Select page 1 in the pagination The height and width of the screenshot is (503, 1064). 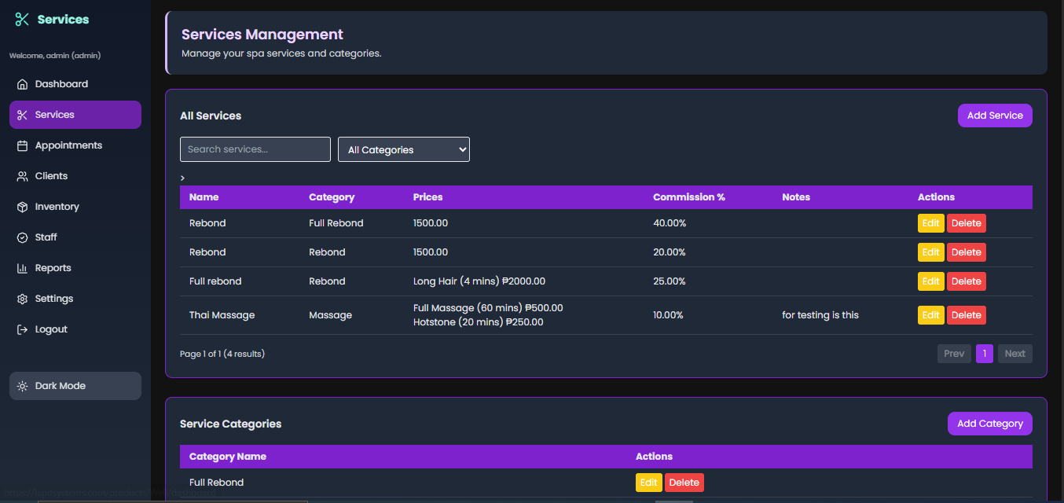(x=984, y=354)
